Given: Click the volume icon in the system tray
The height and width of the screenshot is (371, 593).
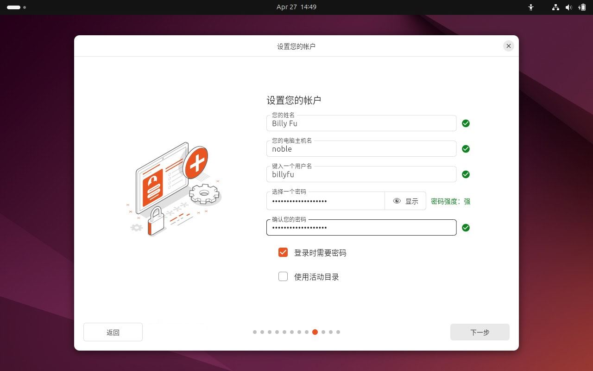Looking at the screenshot, I should 569,7.
